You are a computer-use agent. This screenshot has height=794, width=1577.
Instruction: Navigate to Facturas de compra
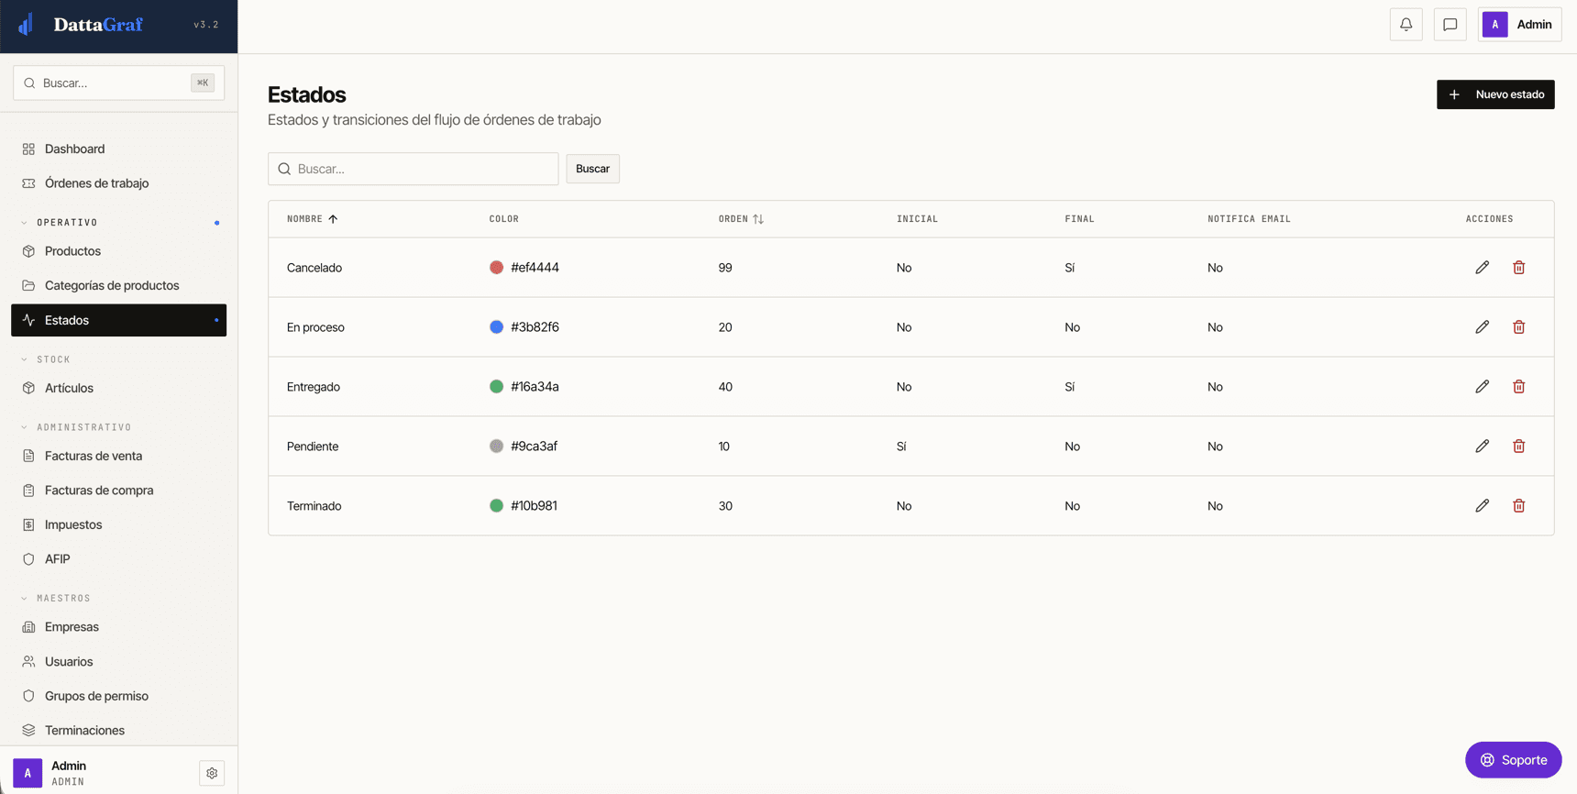click(x=118, y=491)
